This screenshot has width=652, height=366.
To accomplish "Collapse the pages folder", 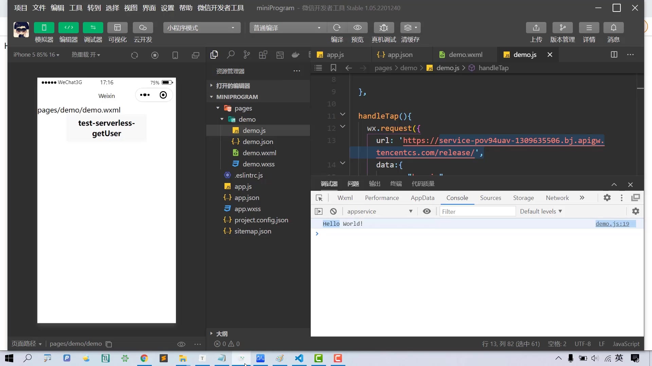I will pyautogui.click(x=258, y=108).
